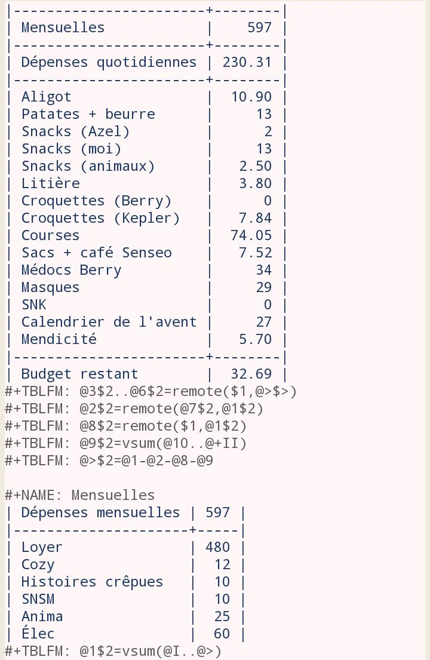The width and height of the screenshot is (430, 660).
Task: Click the last-row formula @>$2=@1-@2-@8-@9
Action: pos(146,461)
